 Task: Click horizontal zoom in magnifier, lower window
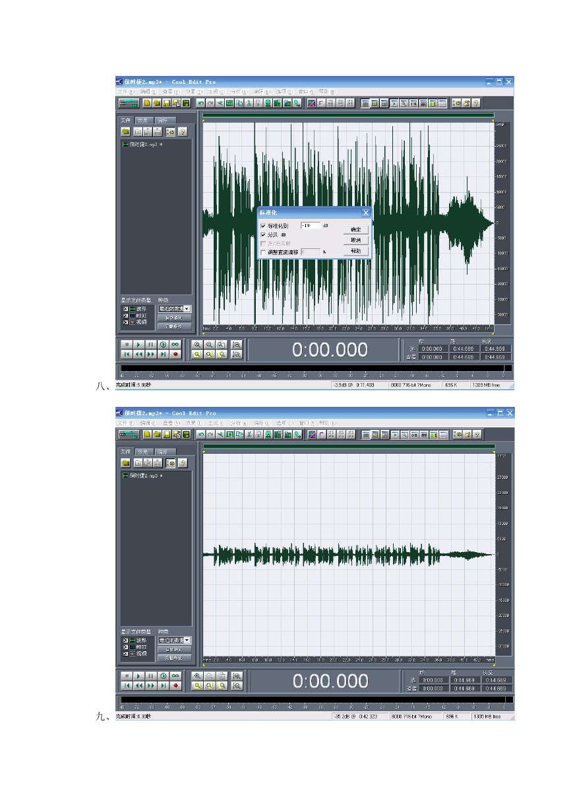pyautogui.click(x=197, y=676)
